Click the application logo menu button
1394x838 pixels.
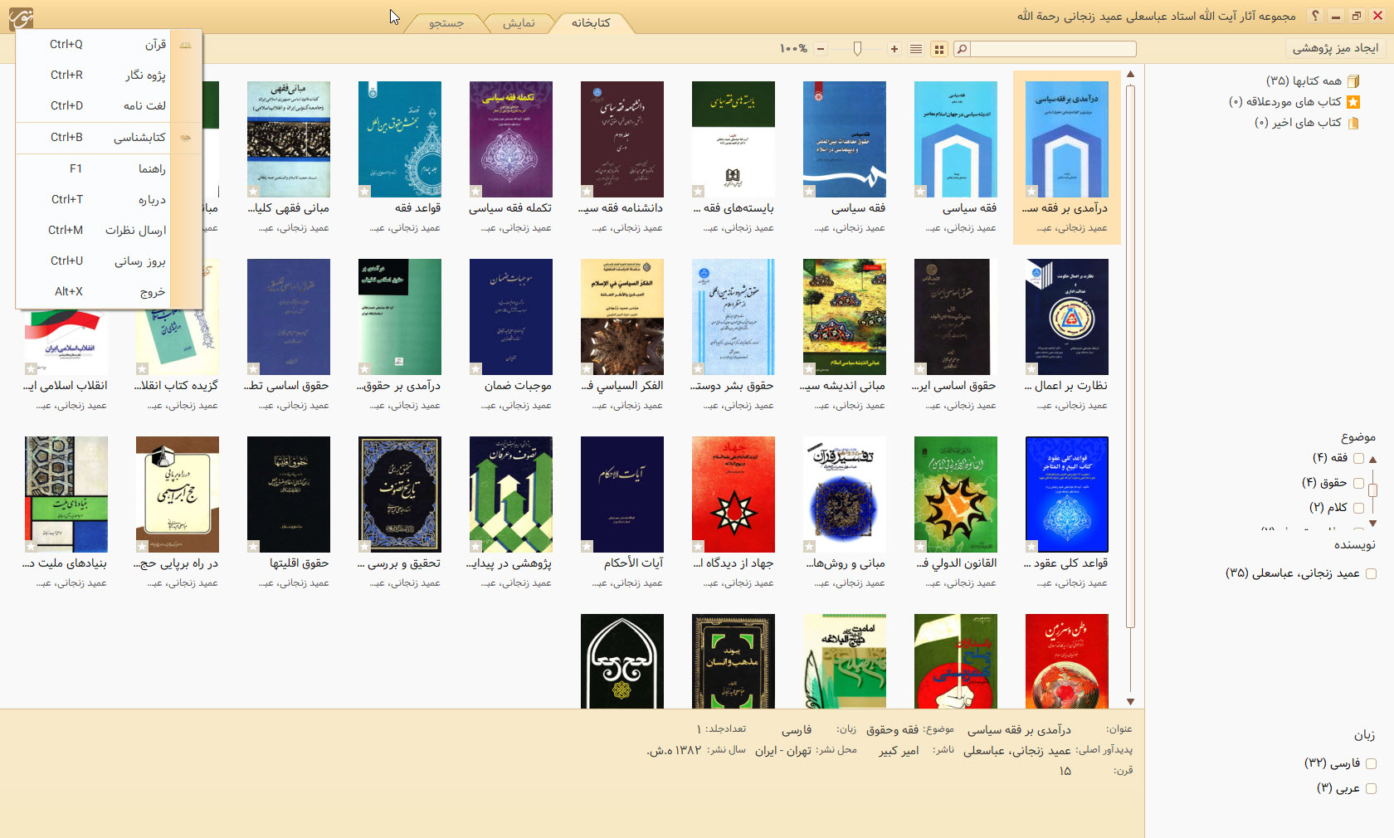coord(21,17)
